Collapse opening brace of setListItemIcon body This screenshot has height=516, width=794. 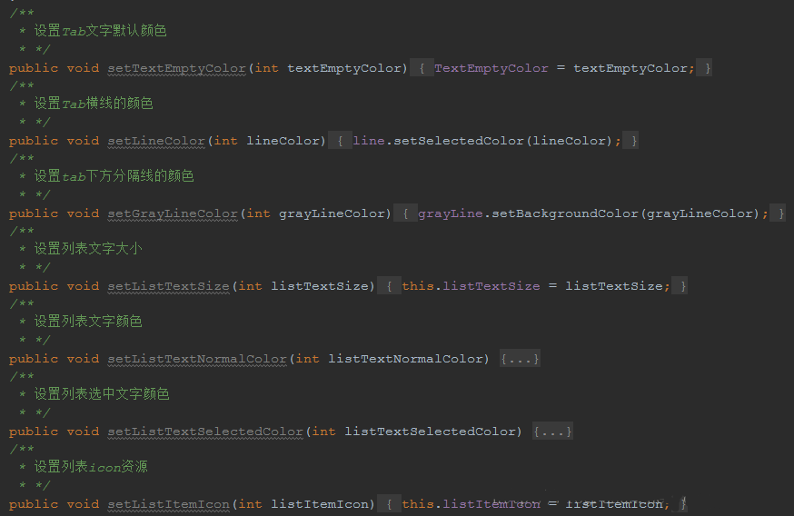389,504
